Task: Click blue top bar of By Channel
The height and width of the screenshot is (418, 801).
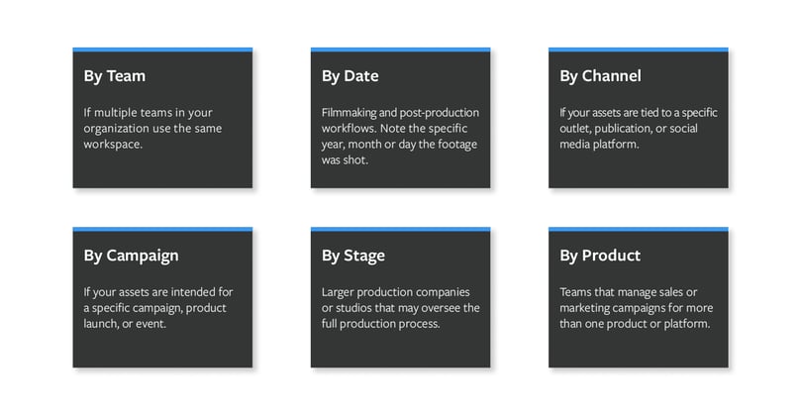Action: 639,50
